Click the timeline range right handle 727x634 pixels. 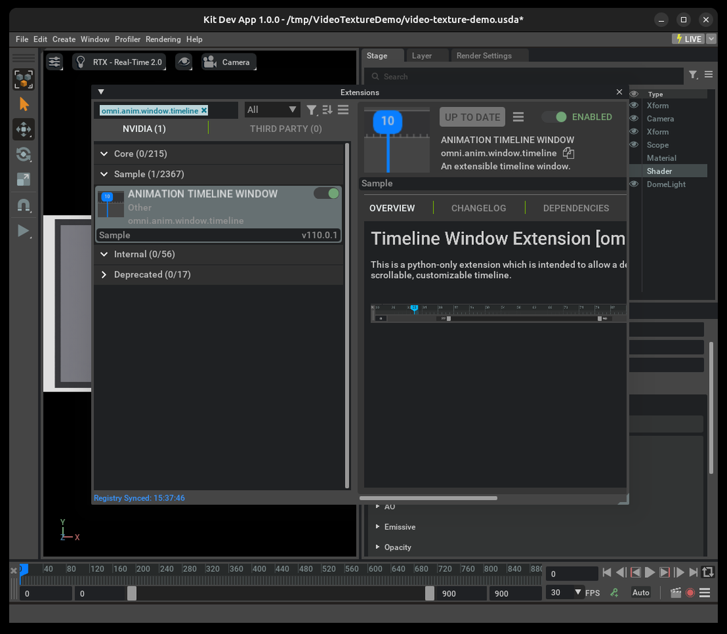point(430,593)
